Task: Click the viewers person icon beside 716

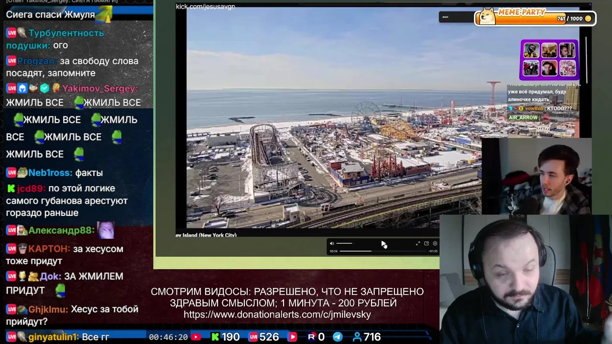Action: 357,337
